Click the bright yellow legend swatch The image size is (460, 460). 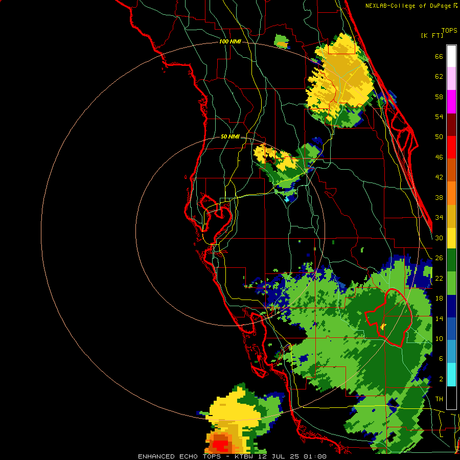(x=451, y=238)
